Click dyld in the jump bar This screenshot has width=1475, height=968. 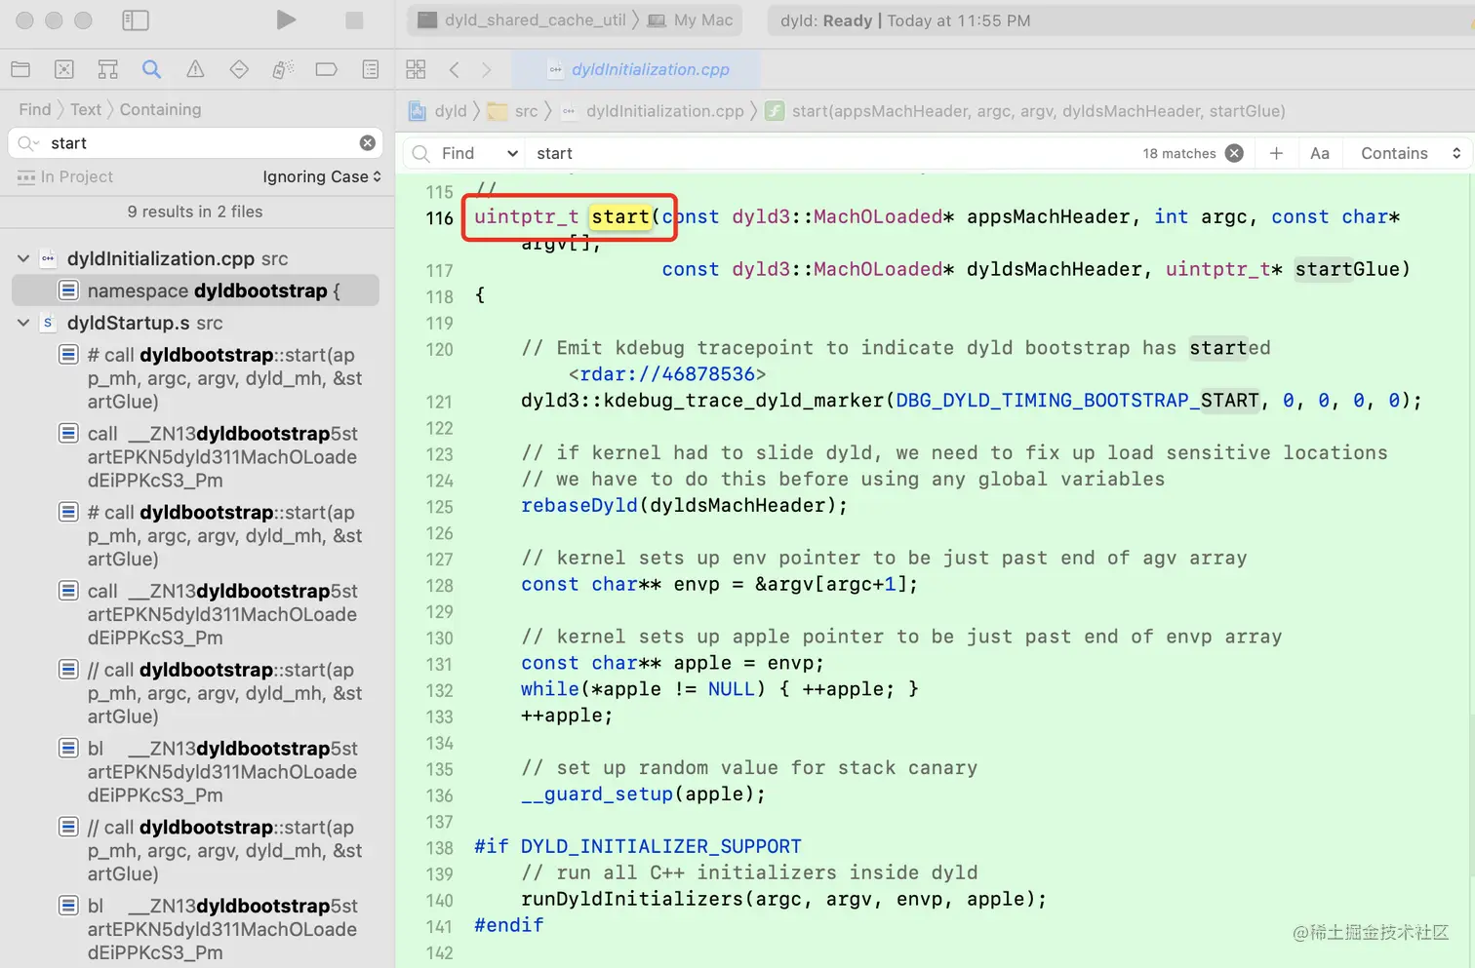click(x=439, y=111)
